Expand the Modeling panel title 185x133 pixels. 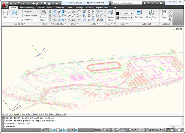[20, 24]
